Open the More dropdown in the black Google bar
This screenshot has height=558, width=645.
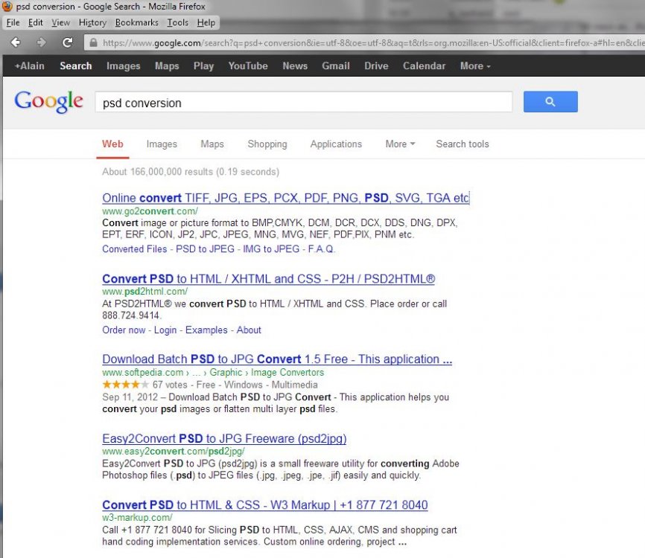474,65
